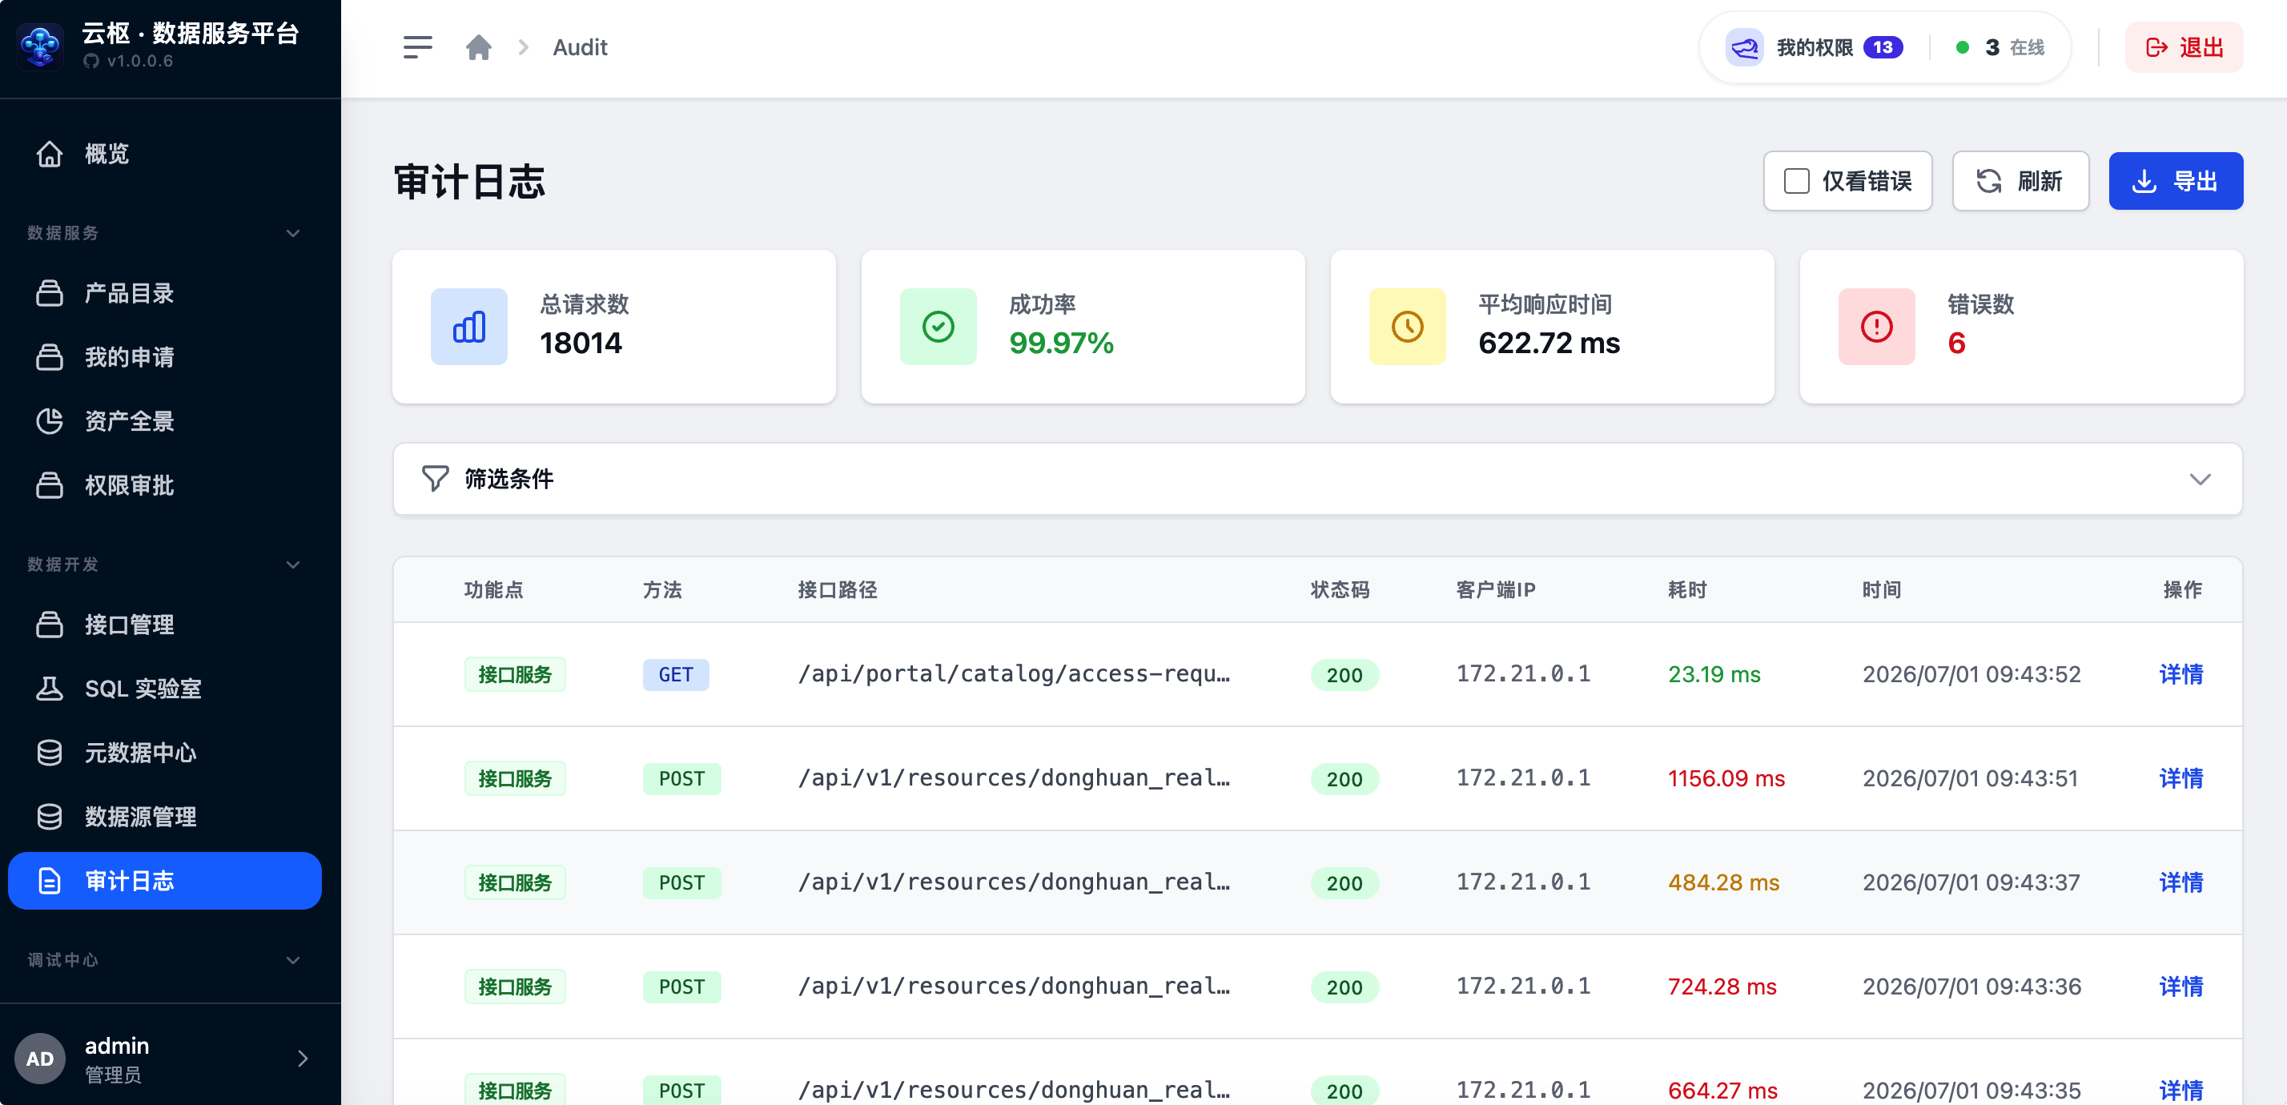Image resolution: width=2287 pixels, height=1105 pixels.
Task: Click the 错误数 alert icon
Action: point(1876,327)
